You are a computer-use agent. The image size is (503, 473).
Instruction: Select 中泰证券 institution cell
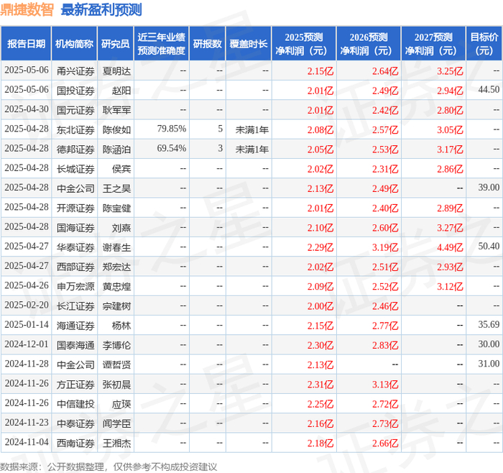(75, 423)
